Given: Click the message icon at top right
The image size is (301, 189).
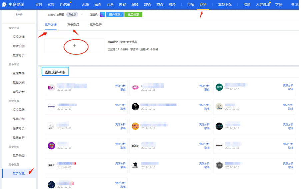Looking at the screenshot, I should pos(293,4).
